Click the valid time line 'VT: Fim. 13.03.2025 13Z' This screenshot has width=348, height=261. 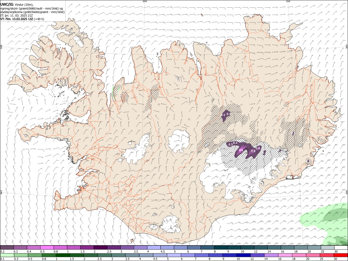[17, 19]
